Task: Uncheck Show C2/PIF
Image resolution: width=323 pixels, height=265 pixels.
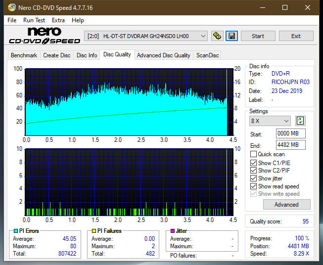Action: point(253,171)
